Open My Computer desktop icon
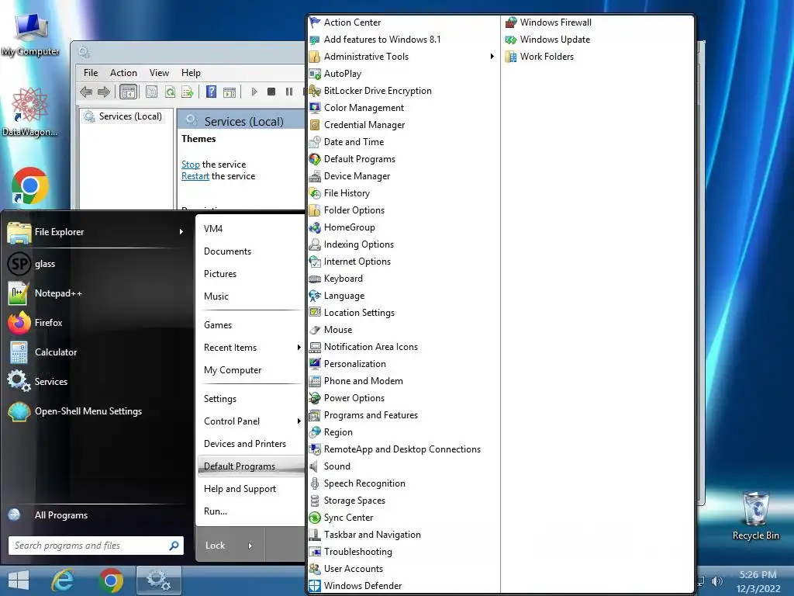This screenshot has width=794, height=596. [x=30, y=34]
